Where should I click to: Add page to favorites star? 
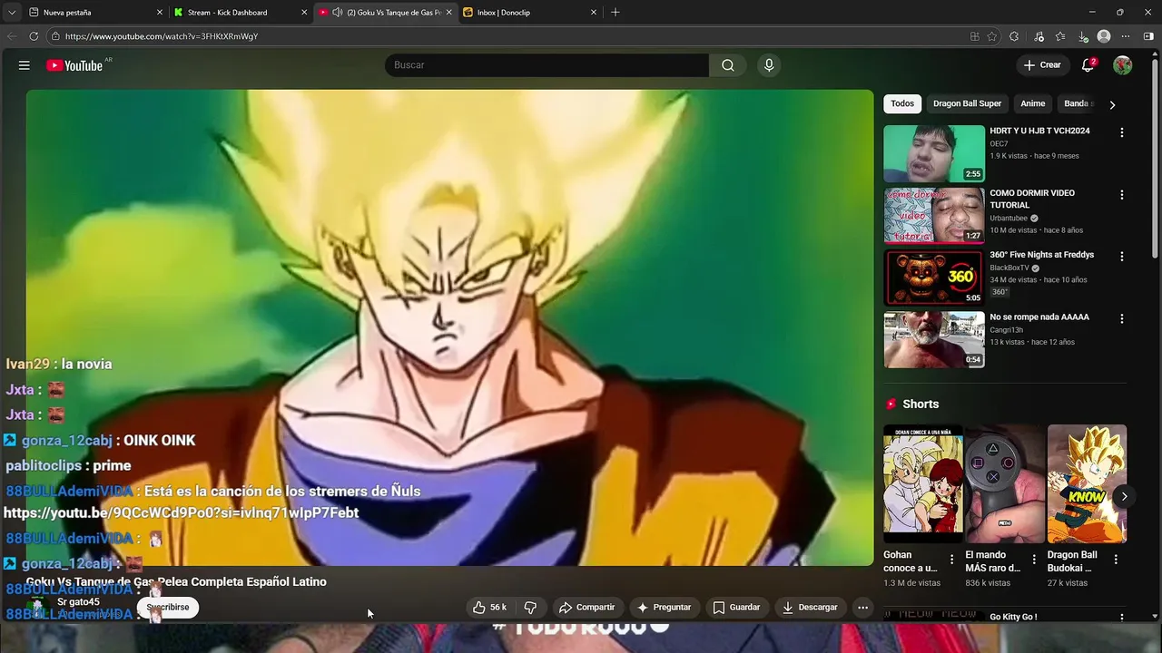pos(992,36)
